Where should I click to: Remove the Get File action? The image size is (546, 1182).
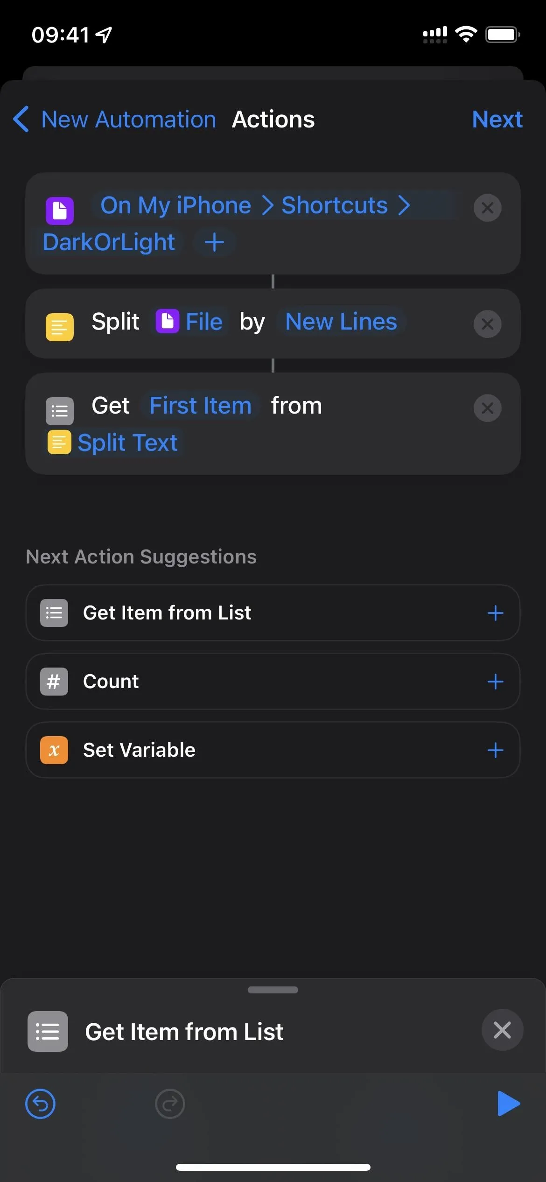point(487,208)
